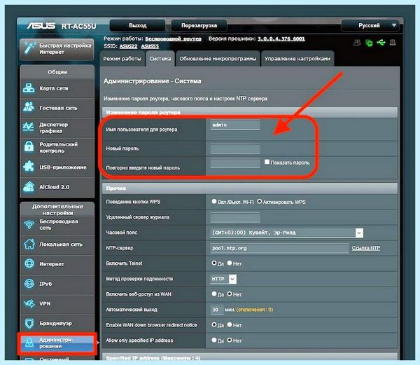Click the Internet (Интернет) globe icon

(x=29, y=263)
